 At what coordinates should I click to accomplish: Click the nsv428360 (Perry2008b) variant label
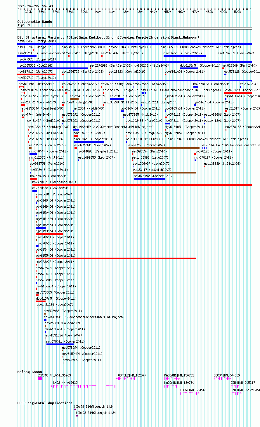pos(37,41)
